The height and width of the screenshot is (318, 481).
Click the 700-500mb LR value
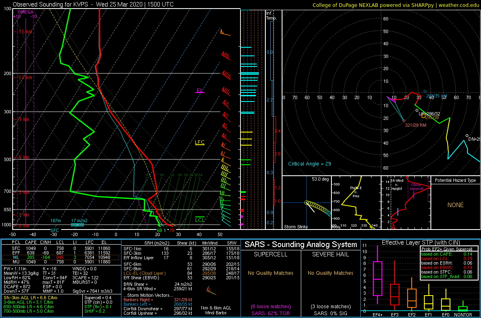point(29,311)
